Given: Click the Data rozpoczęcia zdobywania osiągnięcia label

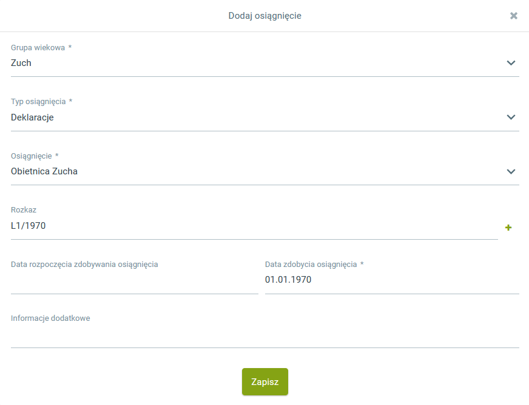Looking at the screenshot, I should [x=84, y=264].
